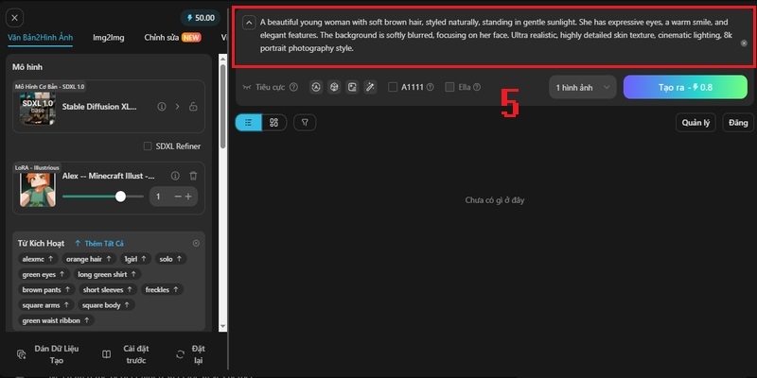Viewport: 757px width, 378px height.
Task: Open the 1 hình ảnh dropdown
Action: click(x=583, y=87)
